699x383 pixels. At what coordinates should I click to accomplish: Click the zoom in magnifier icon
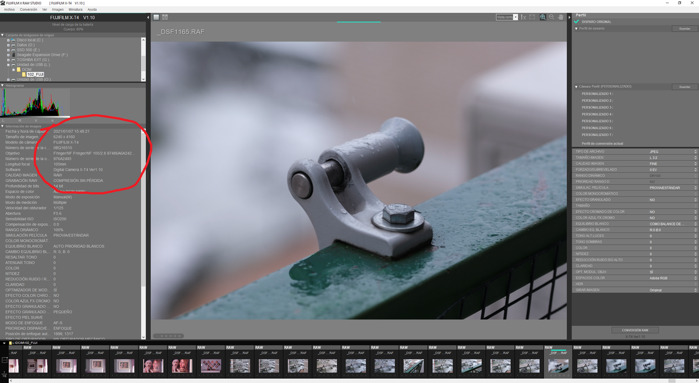543,17
